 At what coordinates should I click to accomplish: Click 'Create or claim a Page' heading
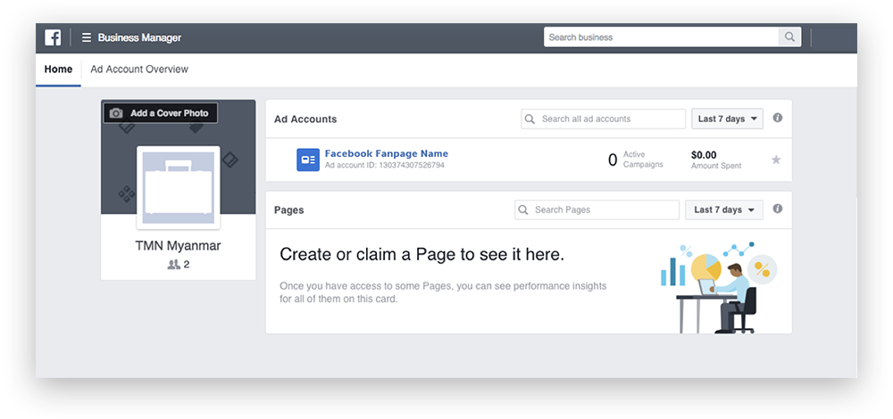pos(422,255)
